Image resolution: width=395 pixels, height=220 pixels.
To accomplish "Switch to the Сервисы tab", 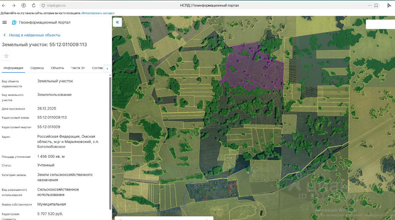I will click(37, 68).
